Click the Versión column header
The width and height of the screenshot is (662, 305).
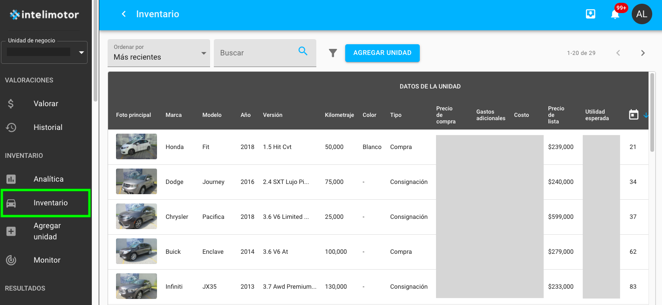273,115
